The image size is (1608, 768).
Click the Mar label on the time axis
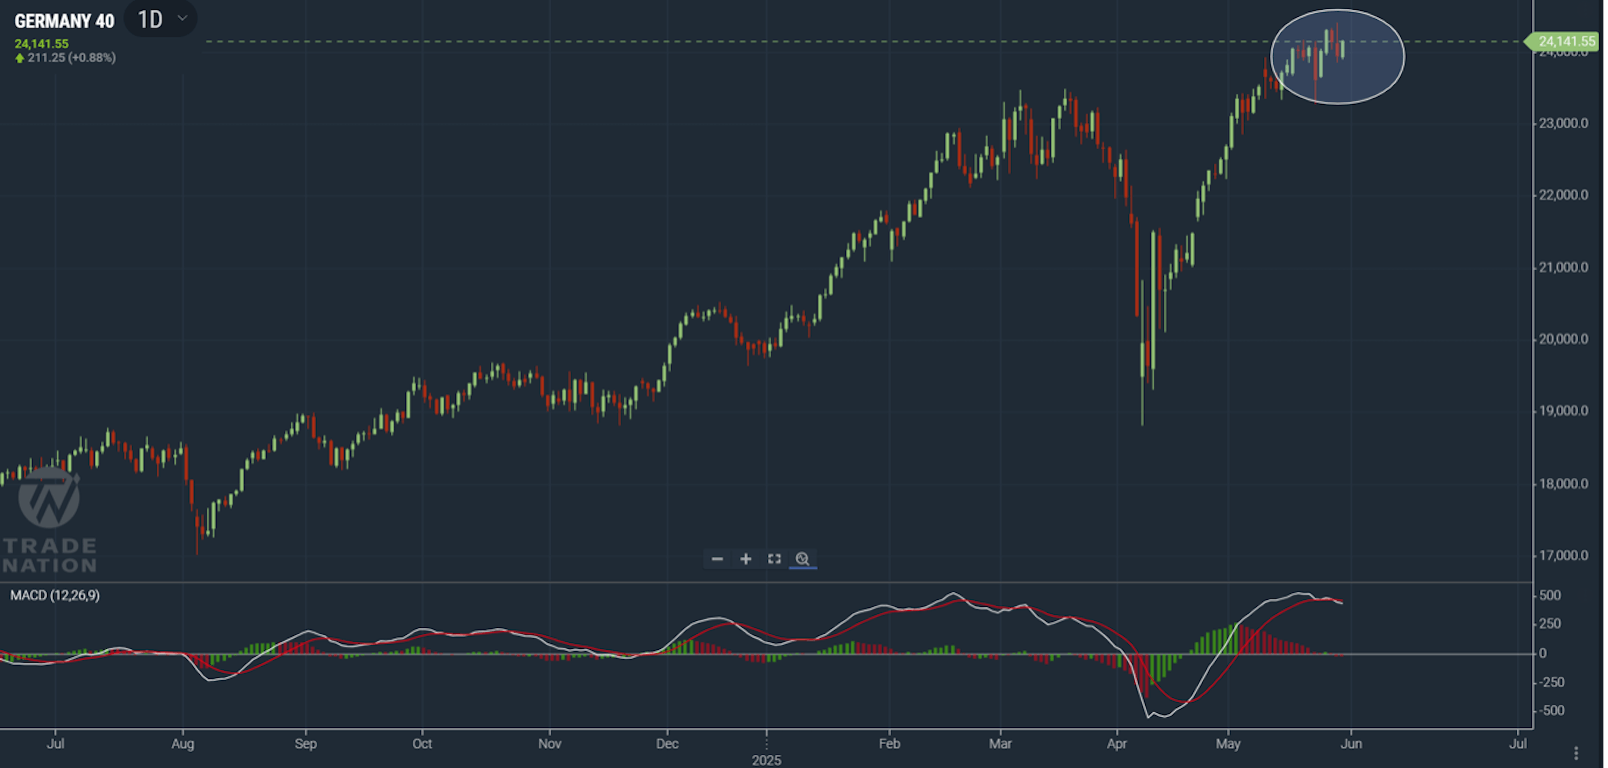pos(1001,744)
